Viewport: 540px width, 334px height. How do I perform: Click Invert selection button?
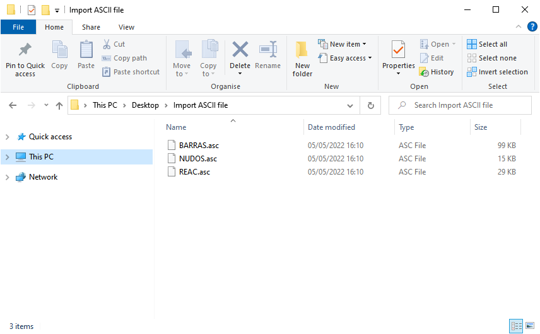pos(497,72)
